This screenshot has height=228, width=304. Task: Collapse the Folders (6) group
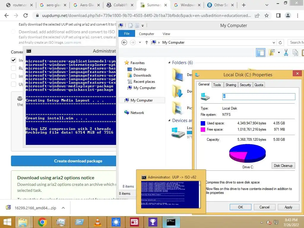(x=169, y=62)
